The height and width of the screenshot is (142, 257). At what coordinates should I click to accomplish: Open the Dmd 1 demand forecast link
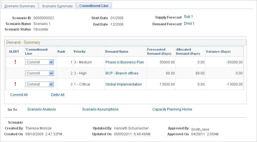(189, 24)
